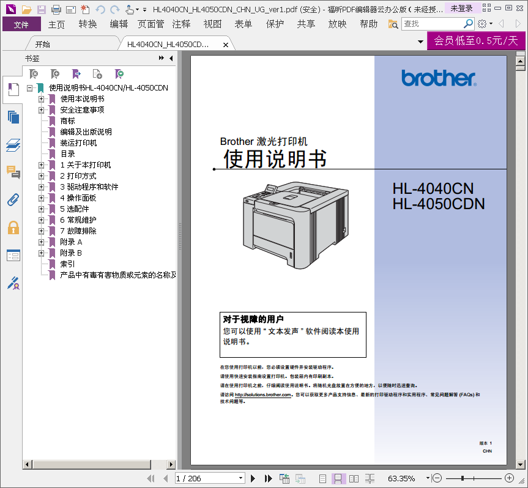Collapse the root 使用说明书 bookmark
Image resolution: width=528 pixels, height=488 pixels.
coord(29,88)
